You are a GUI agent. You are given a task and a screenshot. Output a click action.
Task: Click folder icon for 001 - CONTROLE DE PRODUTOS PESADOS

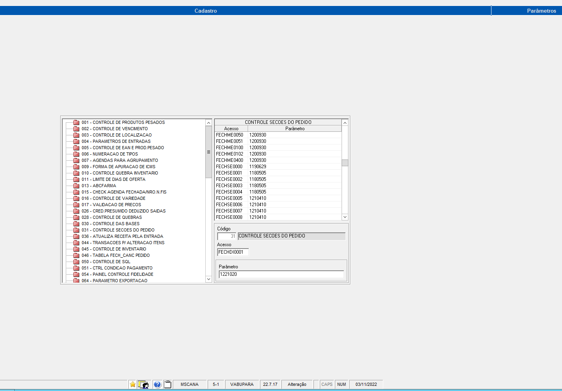(76, 122)
